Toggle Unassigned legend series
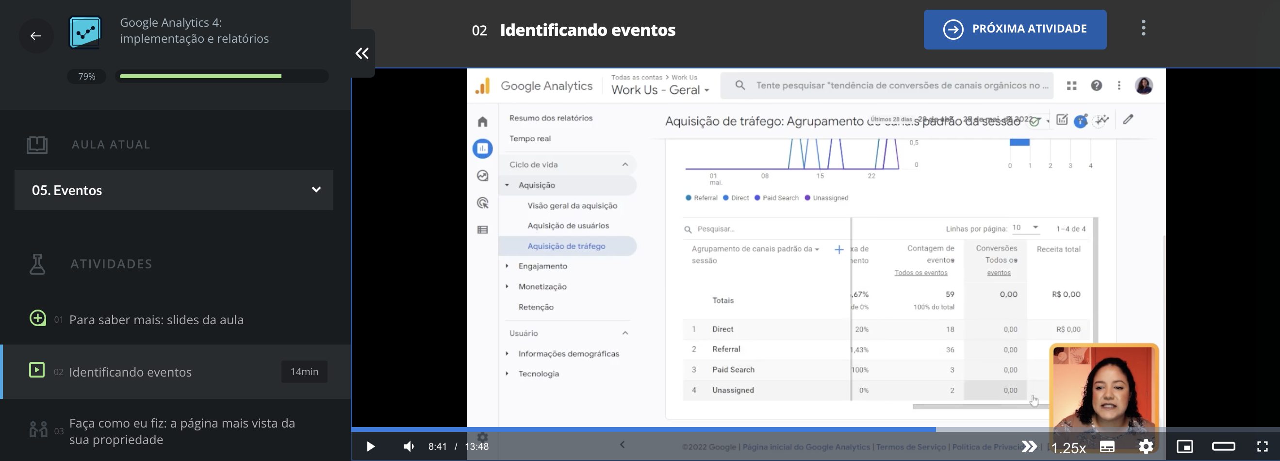This screenshot has height=461, width=1280. 826,198
